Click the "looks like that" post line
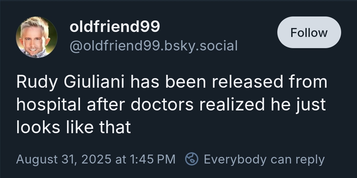Screen dimensions: 357x178 tap(73, 127)
